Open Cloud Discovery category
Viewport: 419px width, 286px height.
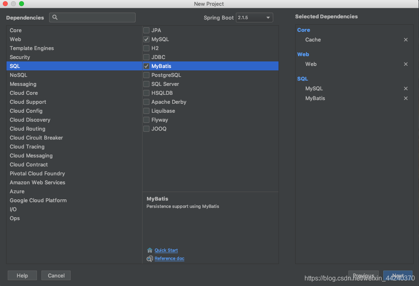tap(74, 120)
